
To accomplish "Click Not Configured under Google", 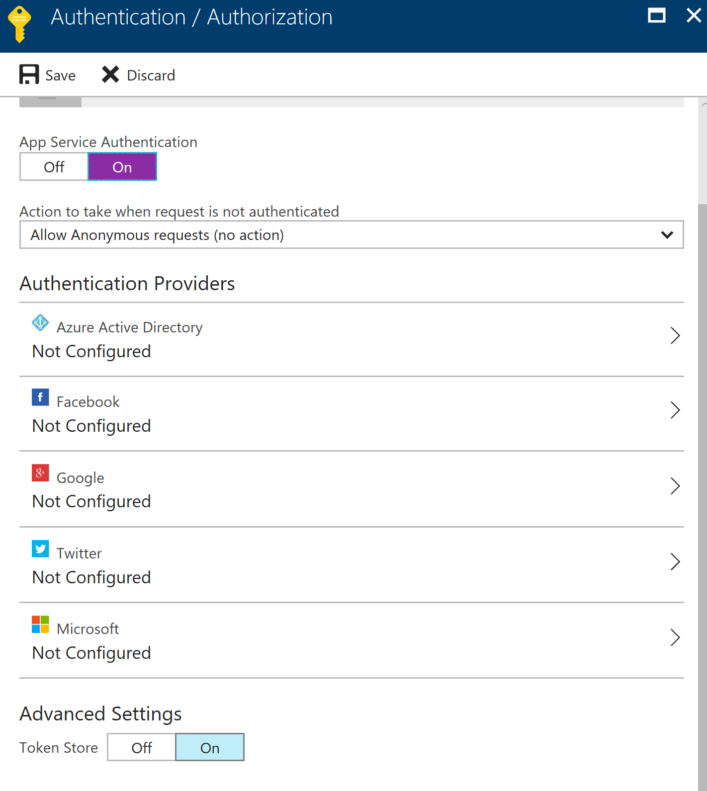I will click(91, 502).
